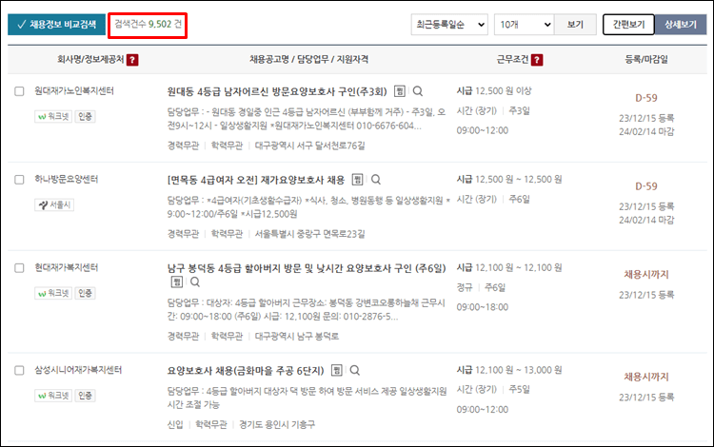Open the 최근등록일순 sort dropdown
The height and width of the screenshot is (447, 714).
[x=449, y=25]
